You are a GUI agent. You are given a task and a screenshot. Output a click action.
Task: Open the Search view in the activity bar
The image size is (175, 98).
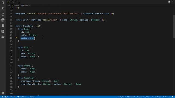pos(3,8)
